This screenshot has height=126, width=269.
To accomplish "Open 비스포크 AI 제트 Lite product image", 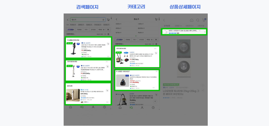I will pos(73,71).
